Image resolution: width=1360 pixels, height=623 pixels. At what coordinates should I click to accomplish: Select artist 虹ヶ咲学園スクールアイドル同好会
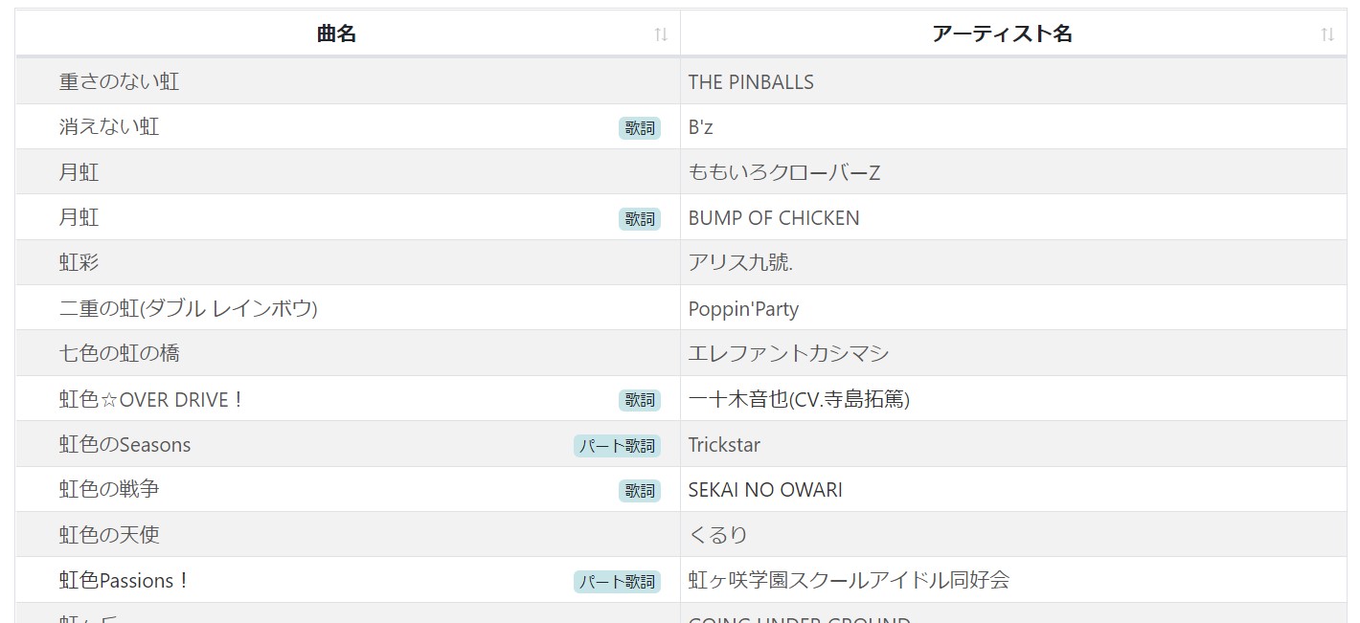[849, 581]
